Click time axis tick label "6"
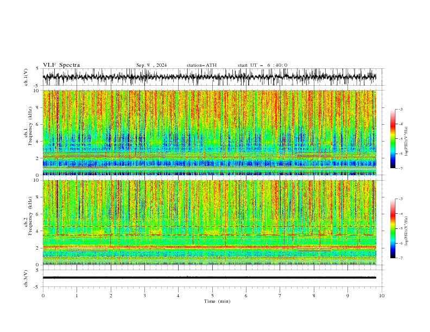Image resolution: width=430 pixels, height=332 pixels. pos(246,296)
